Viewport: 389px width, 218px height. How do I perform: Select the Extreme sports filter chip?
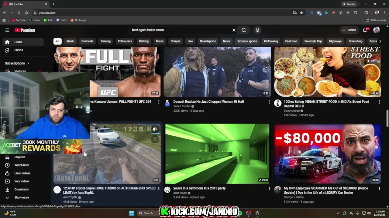coord(247,41)
